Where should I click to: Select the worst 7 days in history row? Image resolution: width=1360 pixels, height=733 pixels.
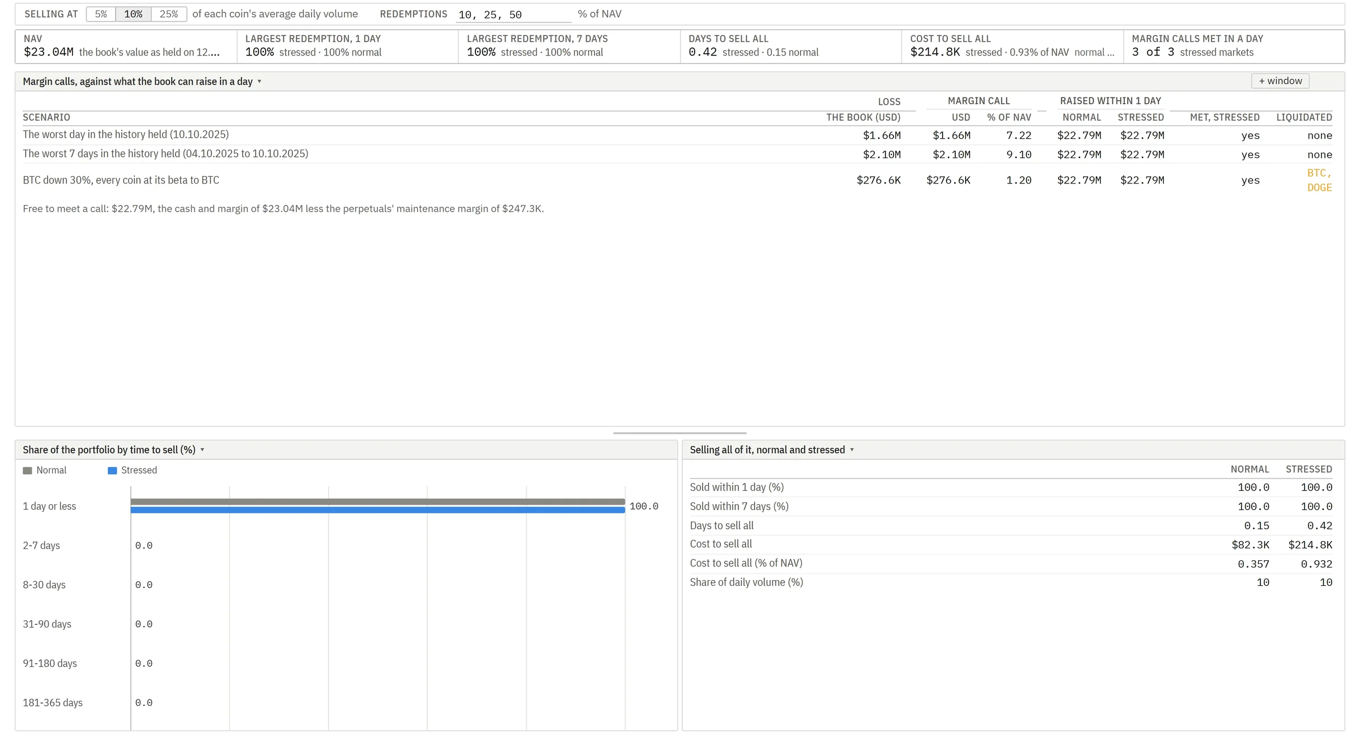678,155
